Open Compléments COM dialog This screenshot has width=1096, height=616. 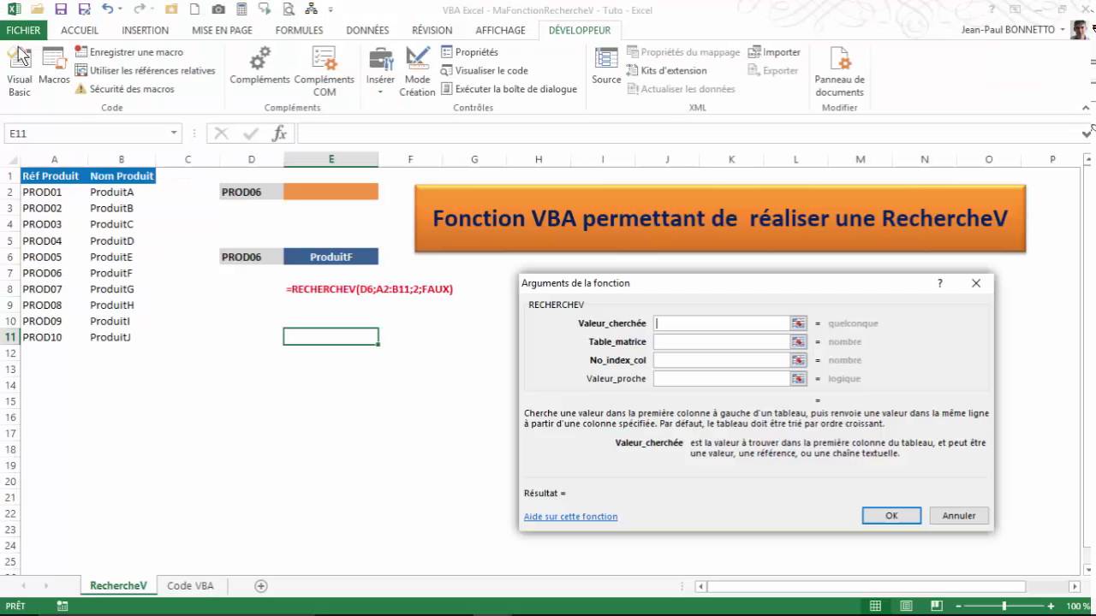coord(324,71)
